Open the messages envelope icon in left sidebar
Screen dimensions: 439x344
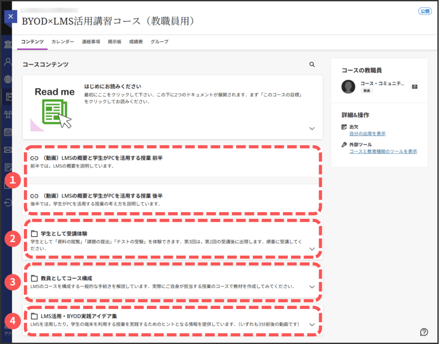pyautogui.click(x=8, y=150)
